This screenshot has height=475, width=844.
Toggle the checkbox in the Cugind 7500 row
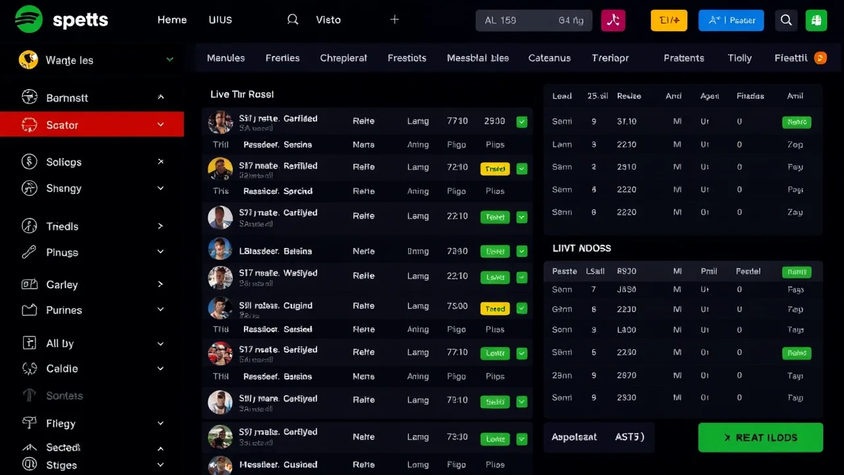click(x=522, y=308)
